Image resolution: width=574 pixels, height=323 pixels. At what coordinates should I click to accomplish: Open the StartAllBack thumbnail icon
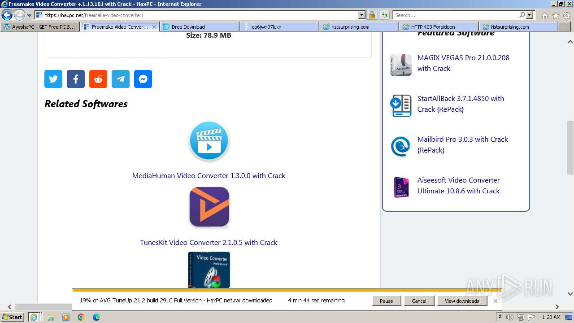click(401, 106)
